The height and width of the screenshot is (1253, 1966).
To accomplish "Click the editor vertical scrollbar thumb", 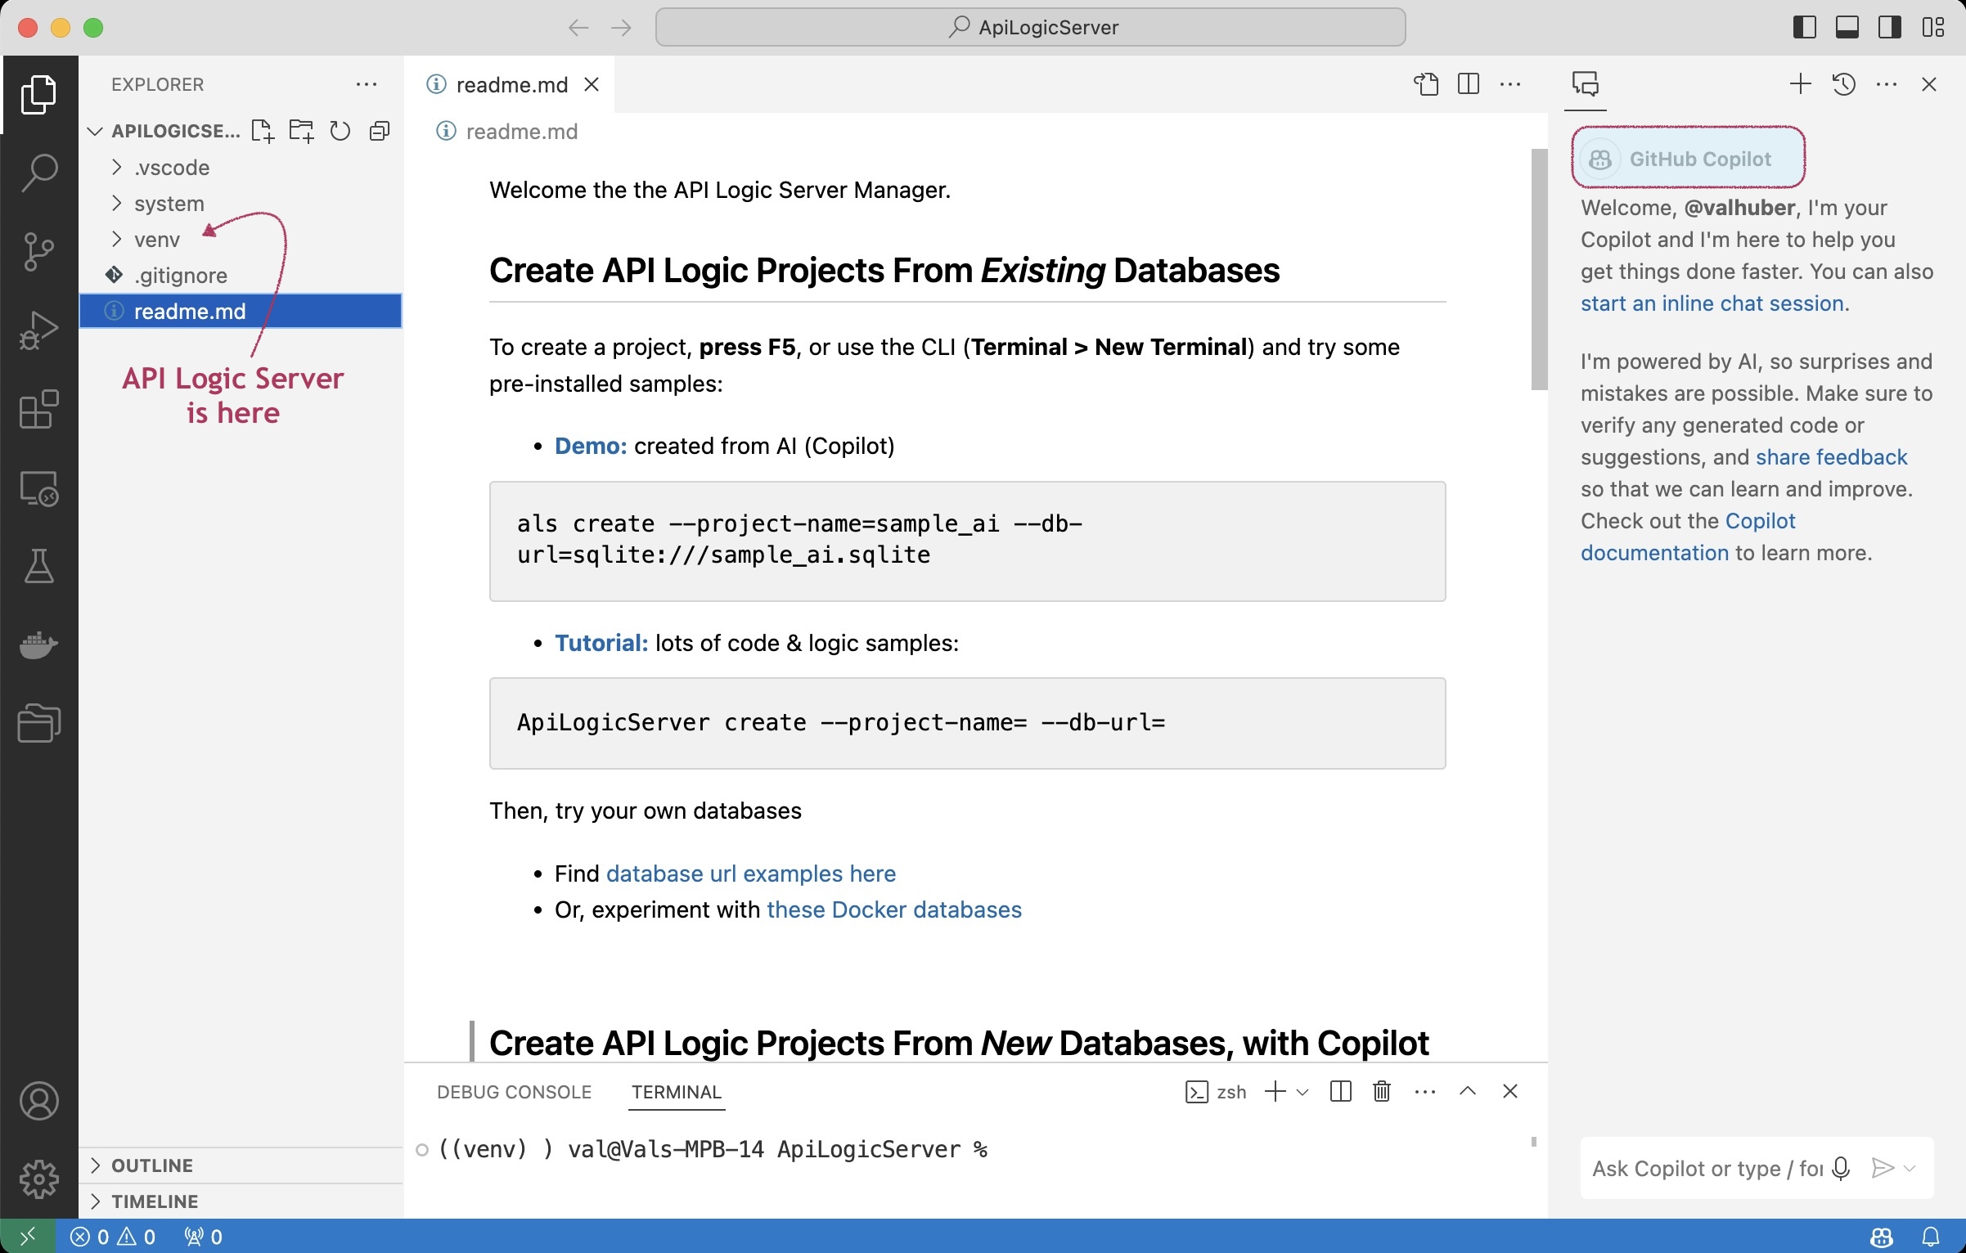I will pyautogui.click(x=1539, y=270).
